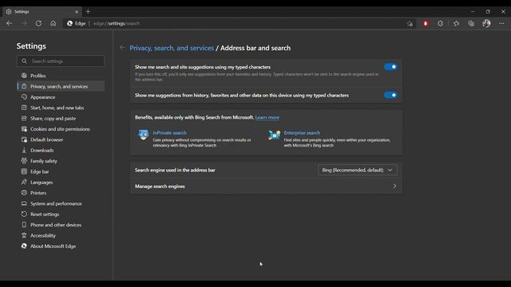
Task: Select the Settings browser tab
Action: click(x=42, y=12)
